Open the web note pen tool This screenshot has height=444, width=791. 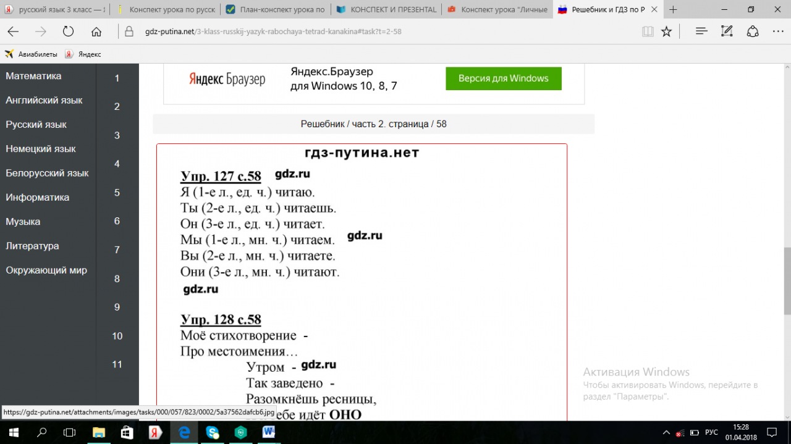tap(727, 31)
